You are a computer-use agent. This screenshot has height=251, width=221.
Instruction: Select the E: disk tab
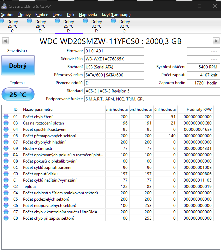[x=68, y=26]
